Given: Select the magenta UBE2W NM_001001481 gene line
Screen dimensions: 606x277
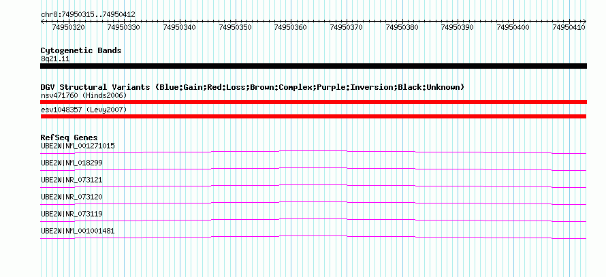Looking at the screenshot, I should pyautogui.click(x=313, y=237).
